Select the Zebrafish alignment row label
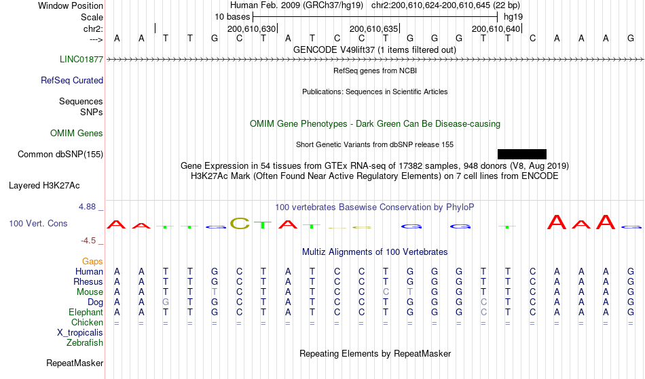Viewport: 645px width, 379px height. (x=85, y=343)
